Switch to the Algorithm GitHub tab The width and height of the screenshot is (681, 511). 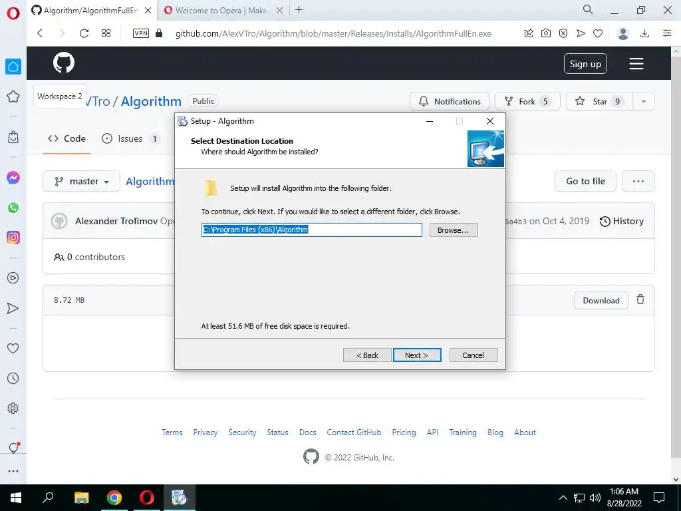90,11
